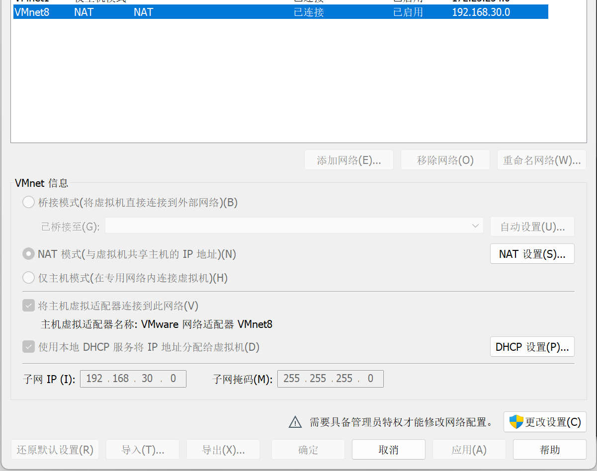
Task: Click the 移除网络(O) button
Action: (445, 160)
